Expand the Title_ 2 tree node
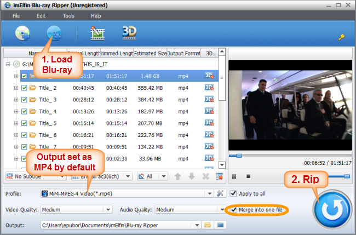 tap(16, 88)
